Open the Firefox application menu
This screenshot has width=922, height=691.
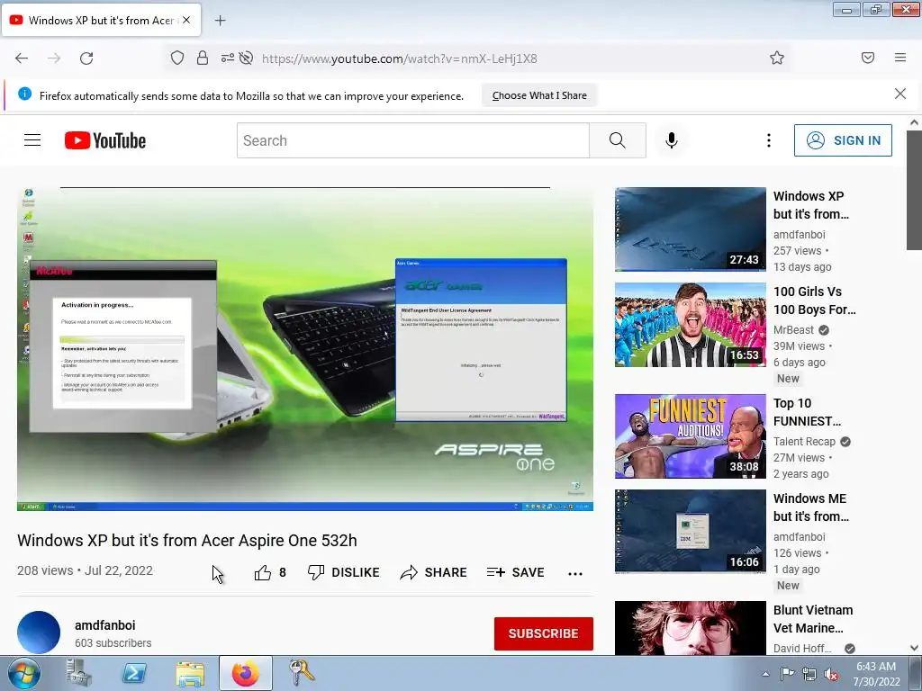point(900,58)
